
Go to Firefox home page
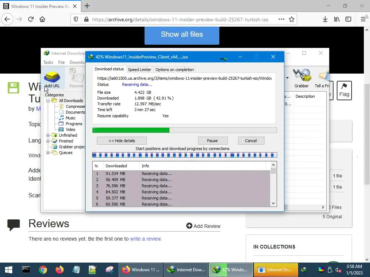pos(42,19)
